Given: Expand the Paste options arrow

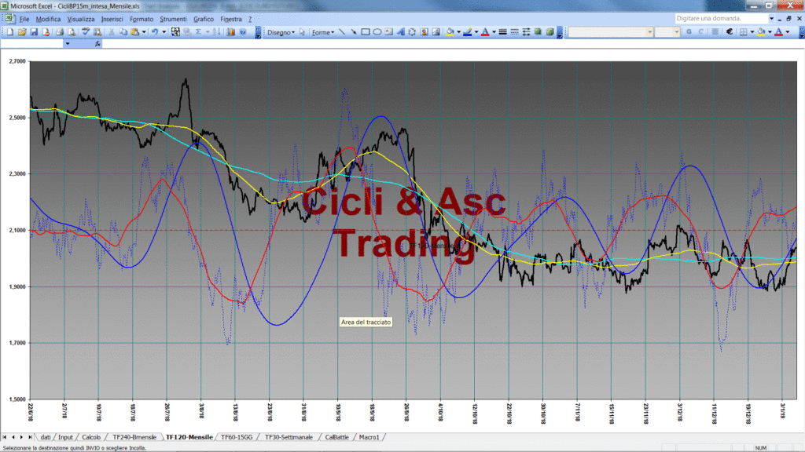Looking at the screenshot, I should pos(144,31).
